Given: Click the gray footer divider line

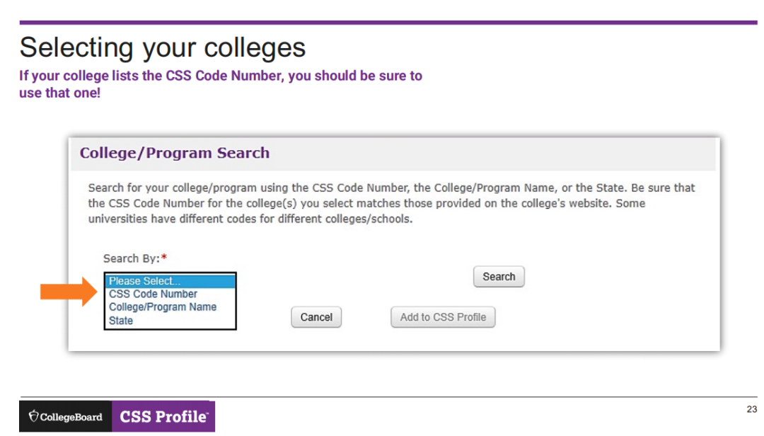Looking at the screenshot, I should (x=388, y=397).
